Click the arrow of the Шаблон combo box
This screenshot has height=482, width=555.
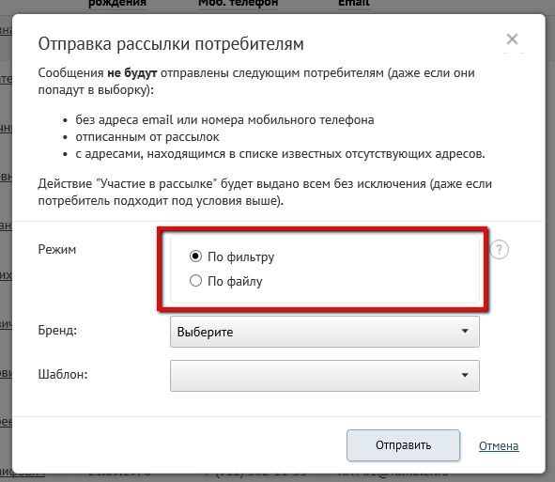[465, 375]
